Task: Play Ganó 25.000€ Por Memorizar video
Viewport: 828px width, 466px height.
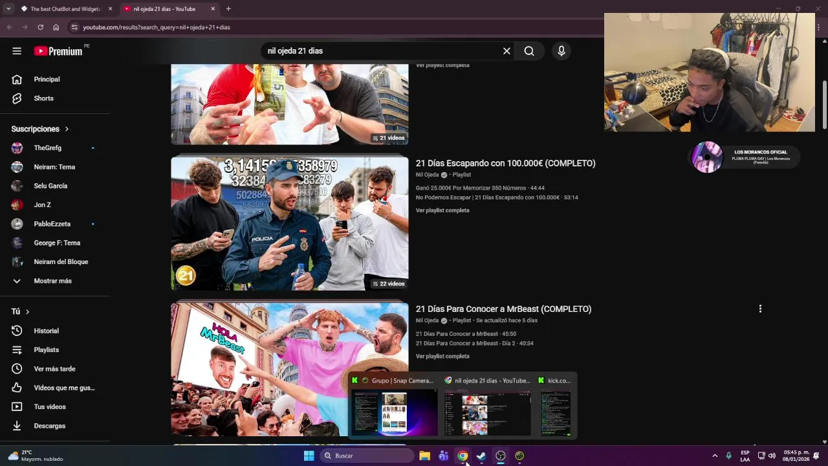Action: (480, 188)
